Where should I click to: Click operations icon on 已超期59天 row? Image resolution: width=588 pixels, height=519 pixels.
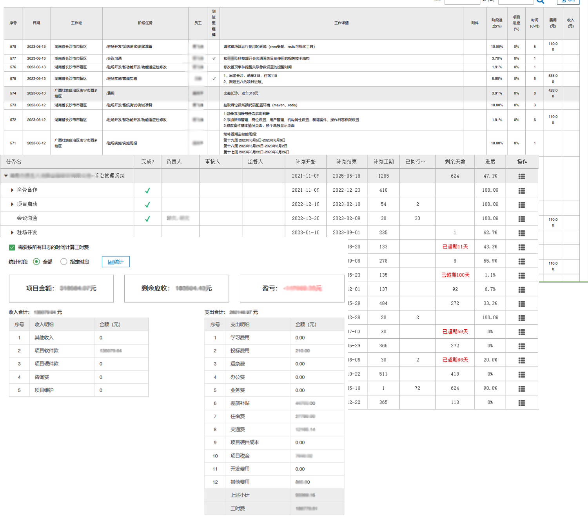point(521,332)
